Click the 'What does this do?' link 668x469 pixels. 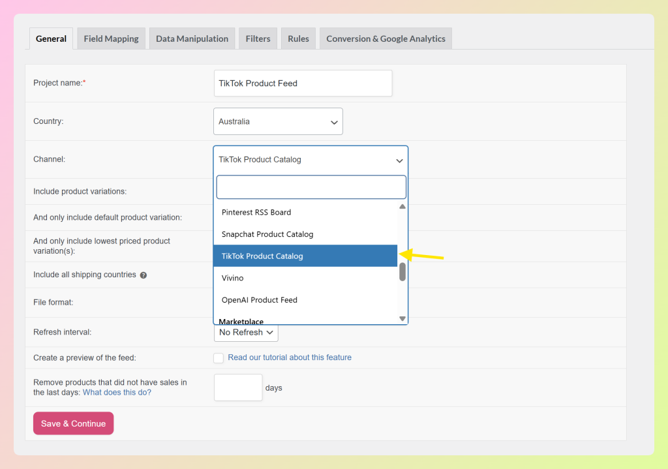tap(117, 392)
